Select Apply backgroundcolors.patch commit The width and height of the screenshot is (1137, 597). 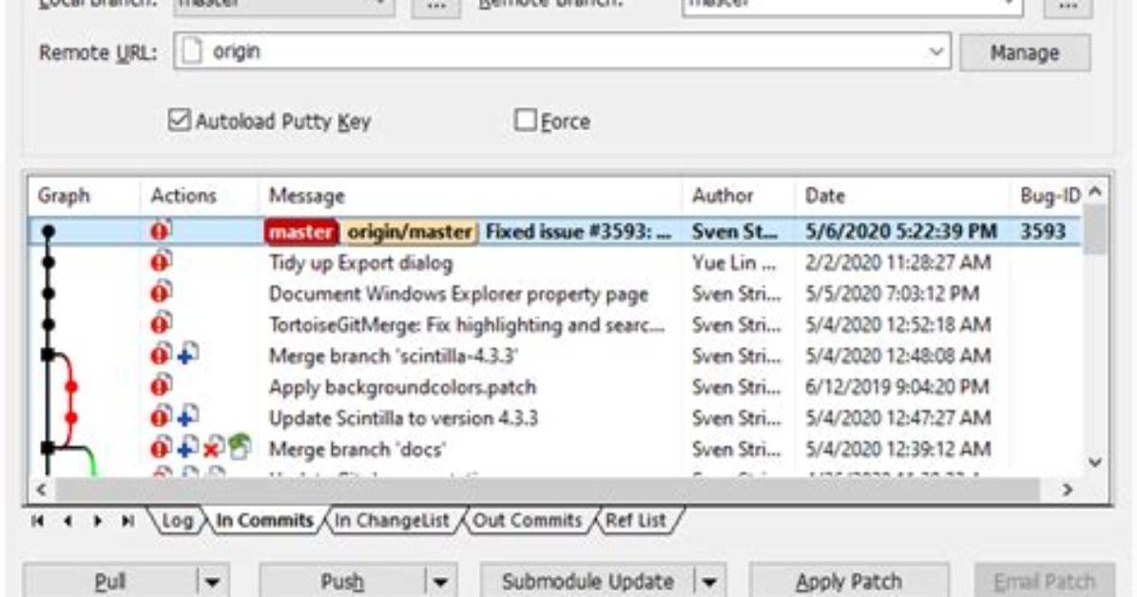(x=402, y=387)
